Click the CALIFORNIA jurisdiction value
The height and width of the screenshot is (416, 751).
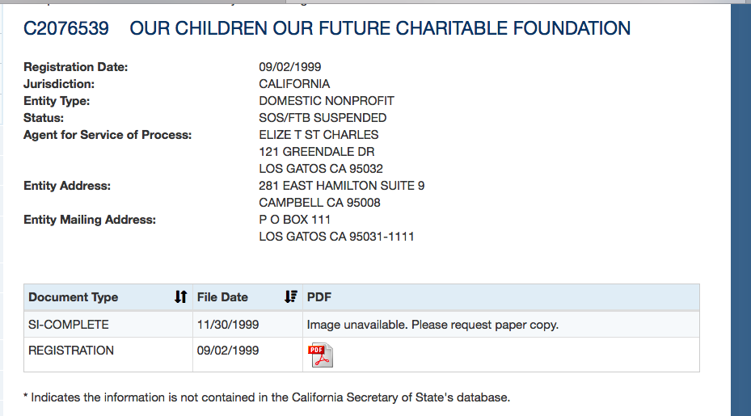(x=294, y=84)
